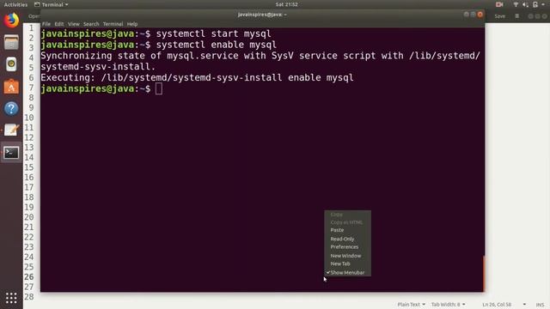
Task: Open Tab Width dropdown in gedit status bar
Action: click(x=448, y=305)
